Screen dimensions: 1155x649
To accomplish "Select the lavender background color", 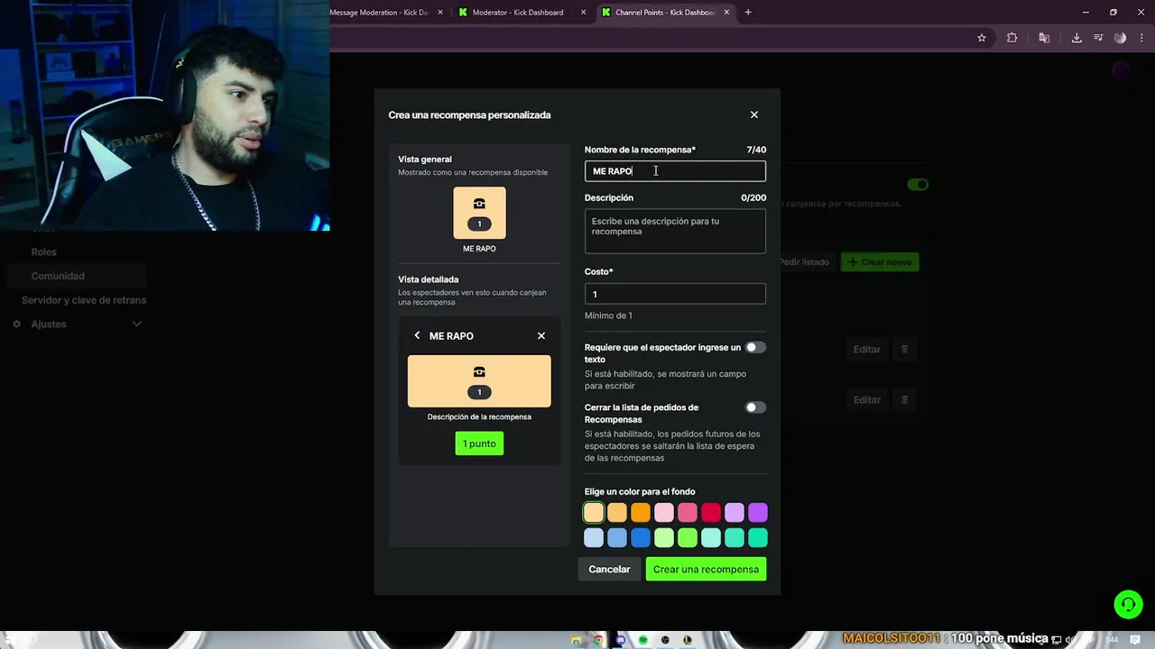I will tap(735, 513).
